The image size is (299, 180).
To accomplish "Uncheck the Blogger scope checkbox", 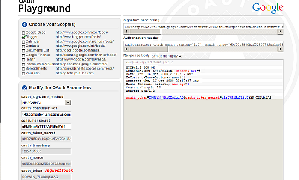I will coord(23,37).
